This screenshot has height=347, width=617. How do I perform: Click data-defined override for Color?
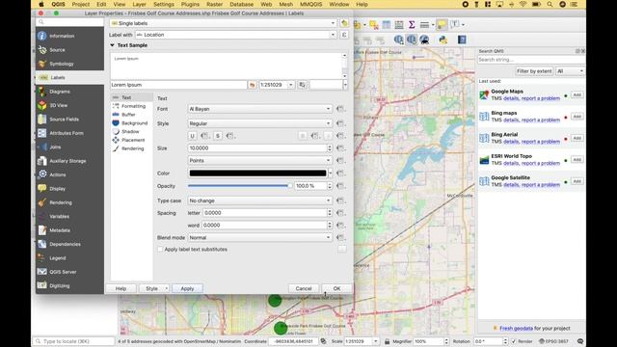[340, 173]
